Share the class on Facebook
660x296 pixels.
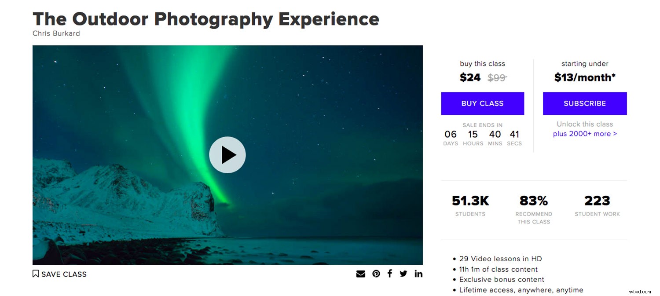(389, 273)
